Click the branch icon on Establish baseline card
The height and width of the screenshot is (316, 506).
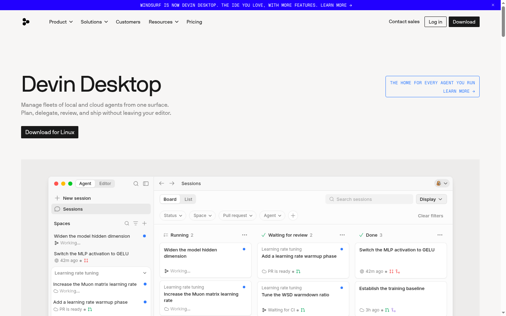(394, 310)
